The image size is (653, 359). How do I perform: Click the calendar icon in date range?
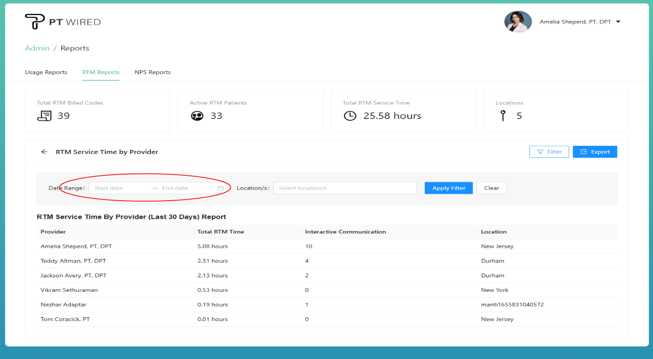pos(220,188)
